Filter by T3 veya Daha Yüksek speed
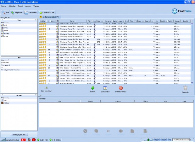This screenshot has height=142, width=195. coord(19,70)
